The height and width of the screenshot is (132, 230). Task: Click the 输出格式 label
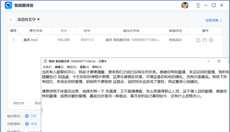point(14,116)
